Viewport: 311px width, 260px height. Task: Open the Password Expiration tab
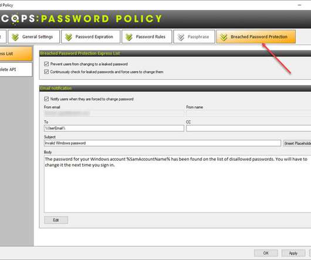90,37
